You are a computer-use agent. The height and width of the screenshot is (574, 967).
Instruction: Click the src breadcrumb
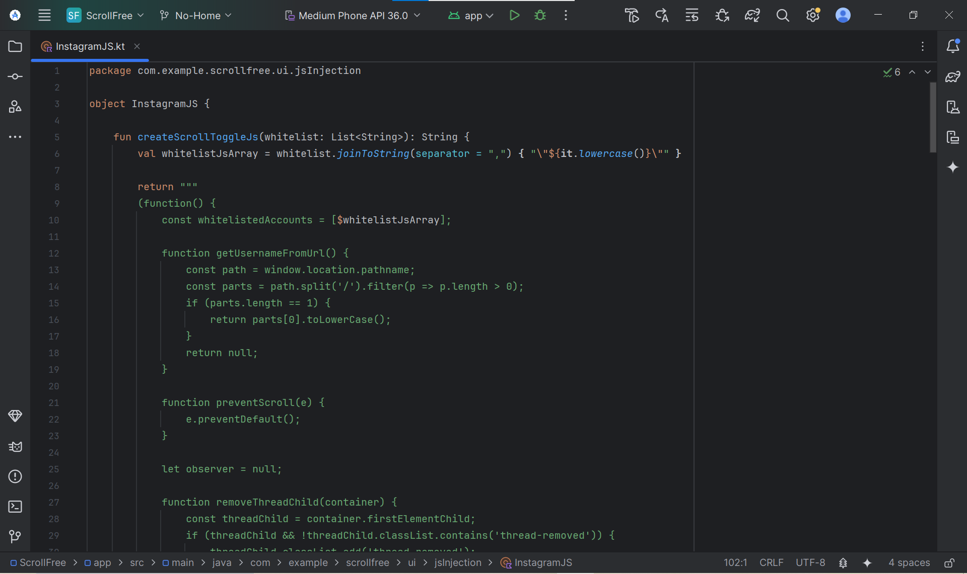point(137,562)
